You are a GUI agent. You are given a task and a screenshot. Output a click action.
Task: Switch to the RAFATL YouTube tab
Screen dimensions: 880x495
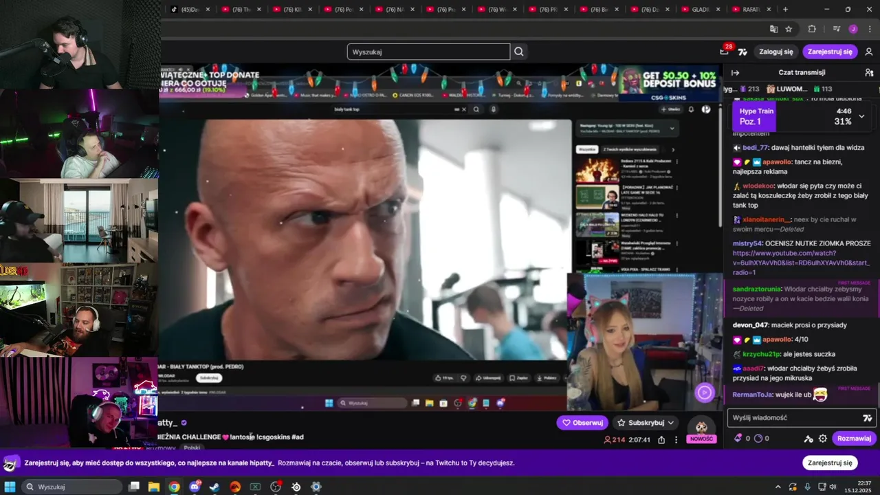(x=750, y=10)
